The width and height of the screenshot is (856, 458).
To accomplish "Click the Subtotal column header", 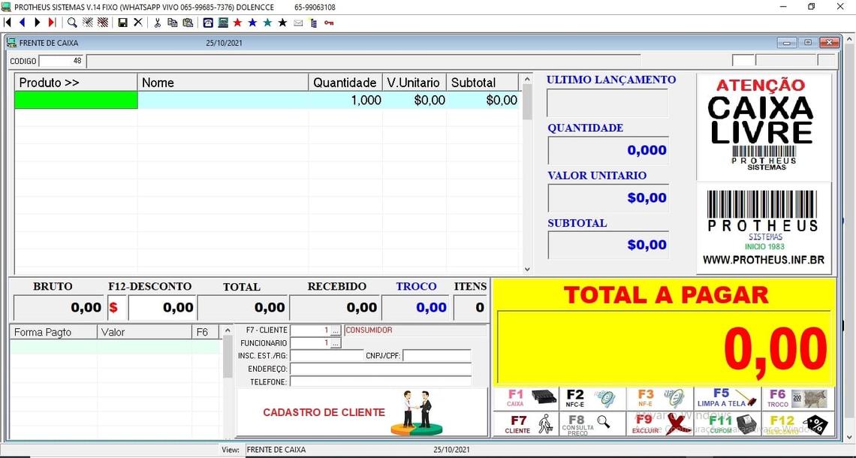I will click(483, 83).
